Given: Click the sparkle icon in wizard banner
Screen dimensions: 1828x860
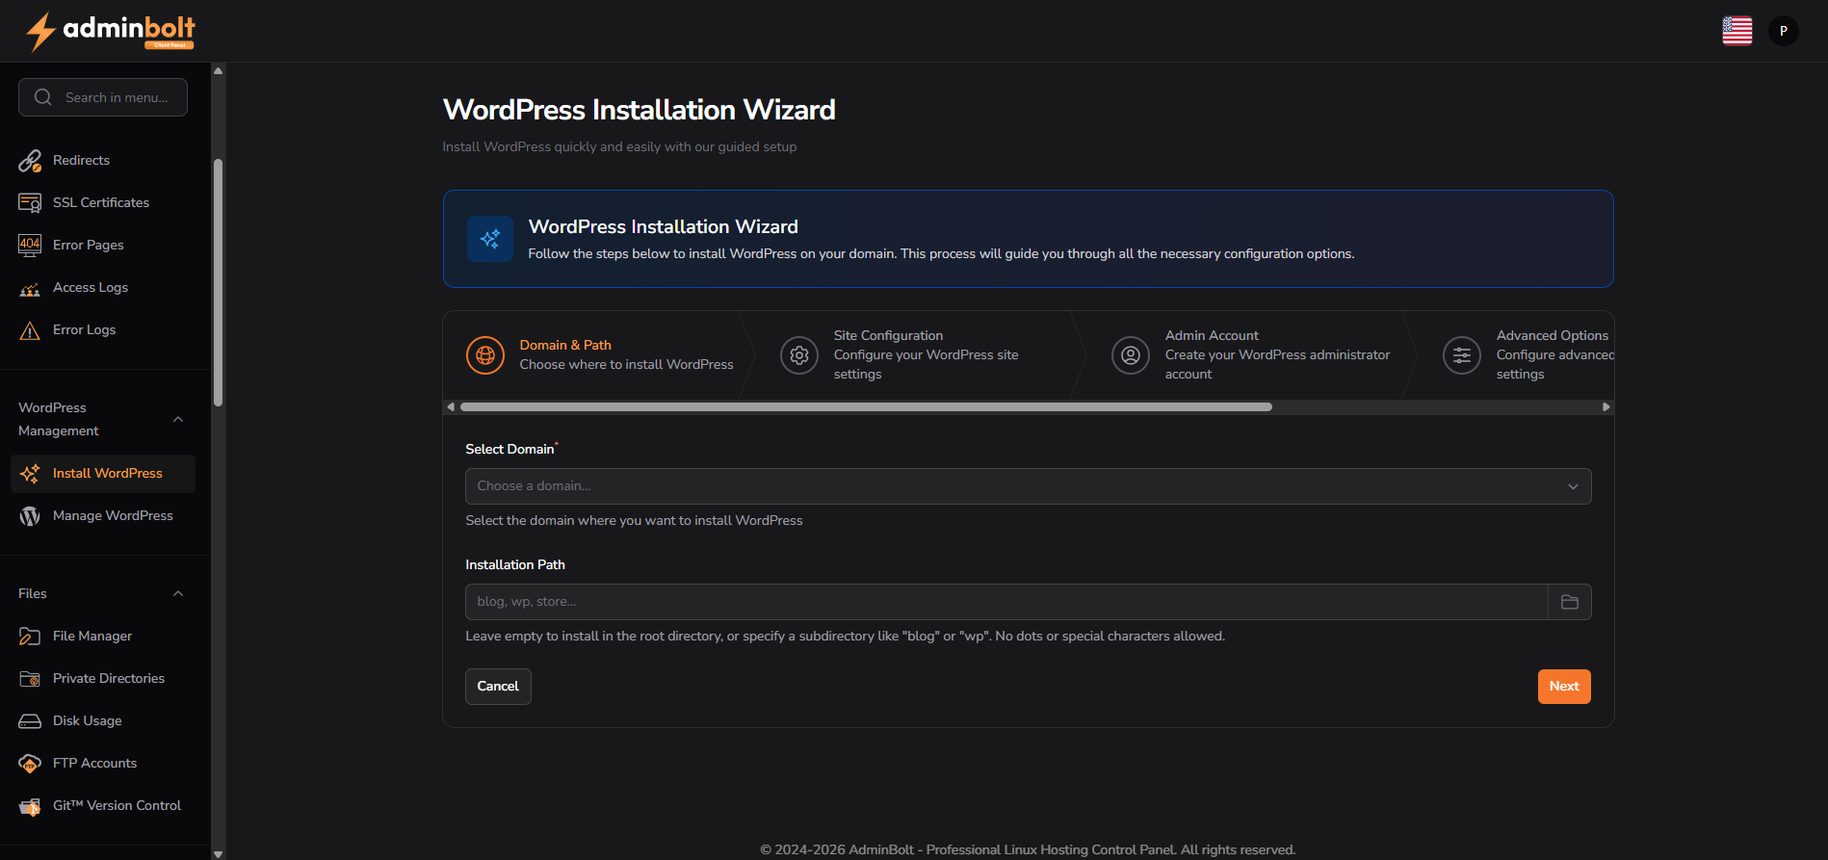Looking at the screenshot, I should click(490, 239).
